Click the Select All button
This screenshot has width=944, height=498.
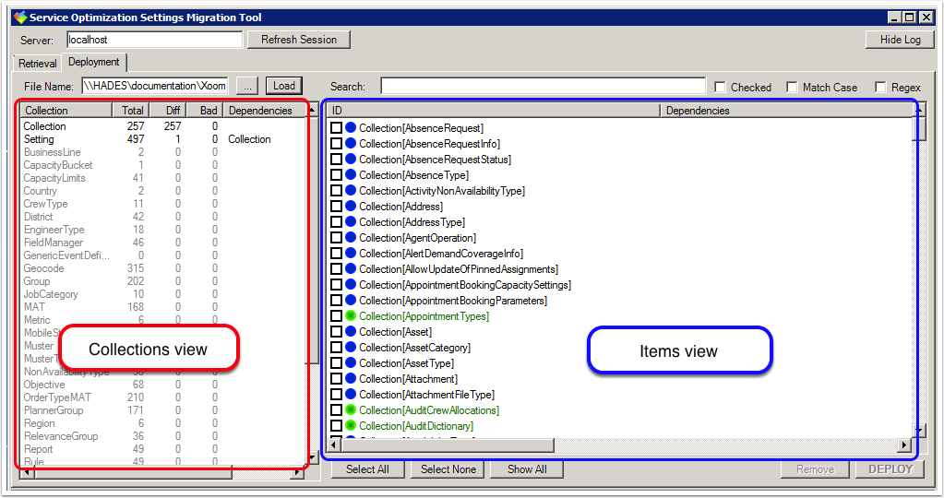point(367,469)
